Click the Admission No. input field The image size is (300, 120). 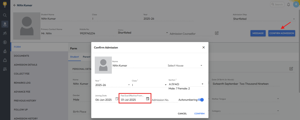point(165,100)
